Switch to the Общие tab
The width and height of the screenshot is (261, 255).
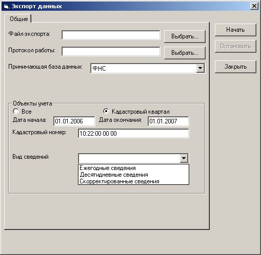pos(18,19)
